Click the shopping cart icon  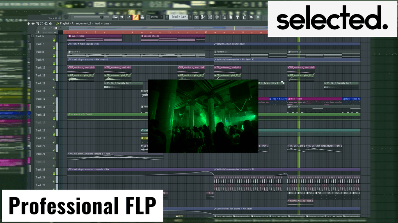pyautogui.click(x=257, y=17)
